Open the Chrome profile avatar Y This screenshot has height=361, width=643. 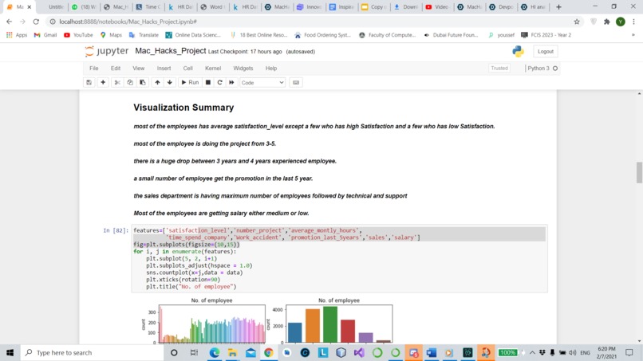621,22
